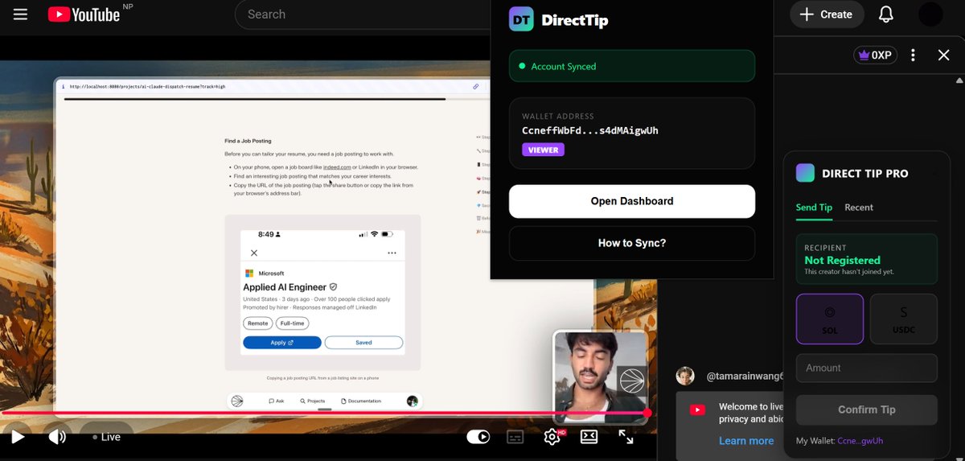Toggle subtitles/closed captions

pos(515,437)
